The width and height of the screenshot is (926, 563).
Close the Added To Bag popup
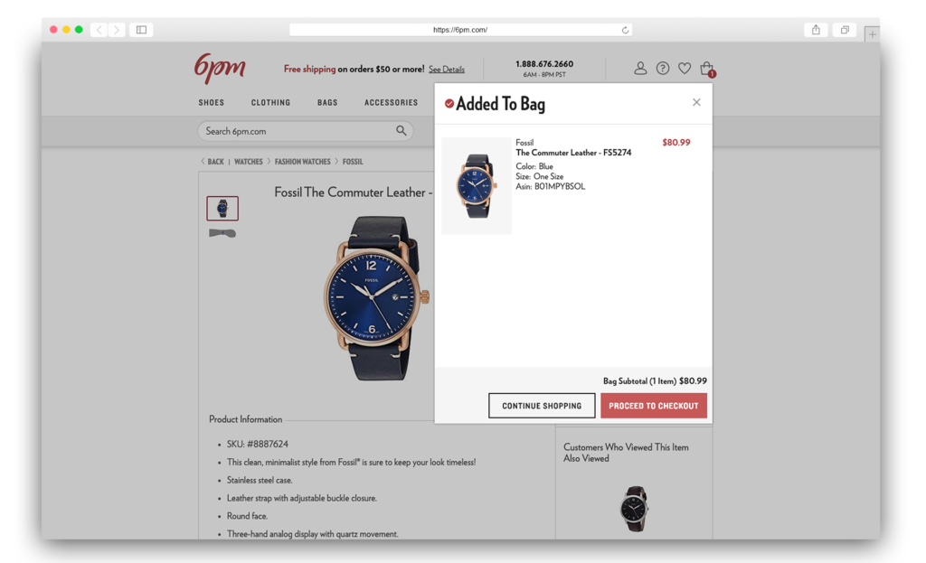click(696, 102)
